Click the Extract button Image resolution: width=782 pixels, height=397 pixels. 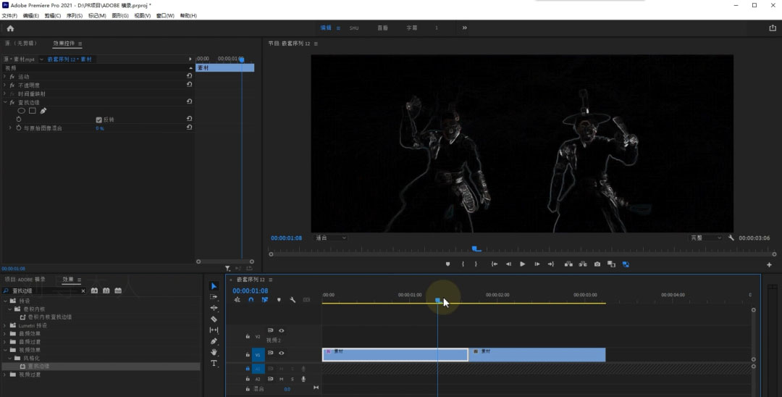point(582,264)
